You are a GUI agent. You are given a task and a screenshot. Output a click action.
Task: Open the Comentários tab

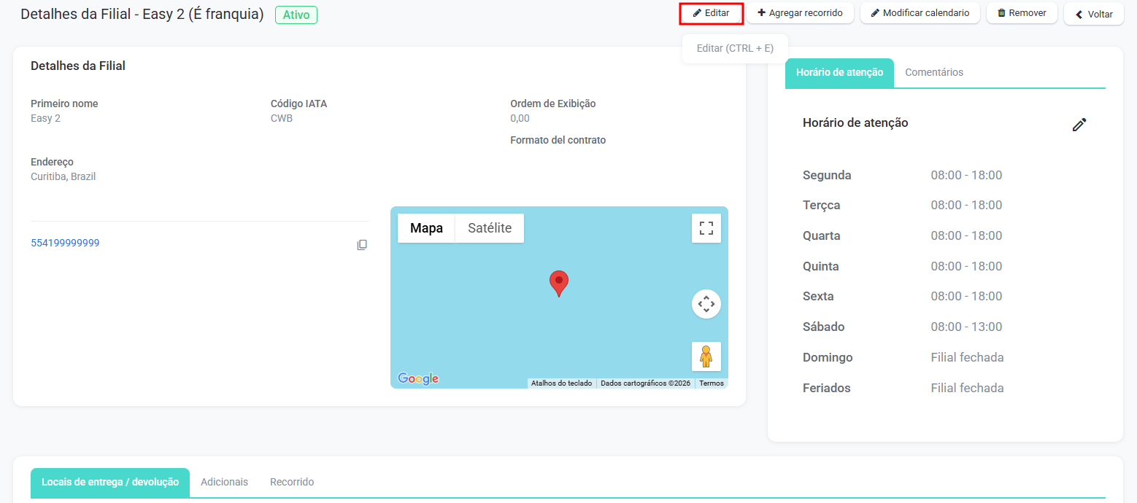(933, 72)
